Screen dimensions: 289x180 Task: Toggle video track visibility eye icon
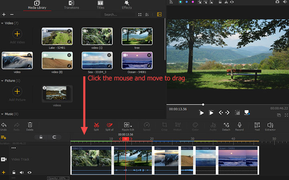[29, 172]
